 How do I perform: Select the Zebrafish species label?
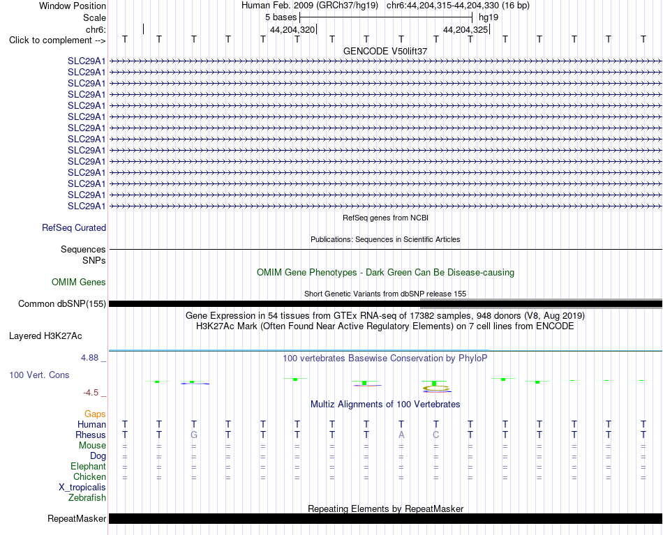(87, 498)
